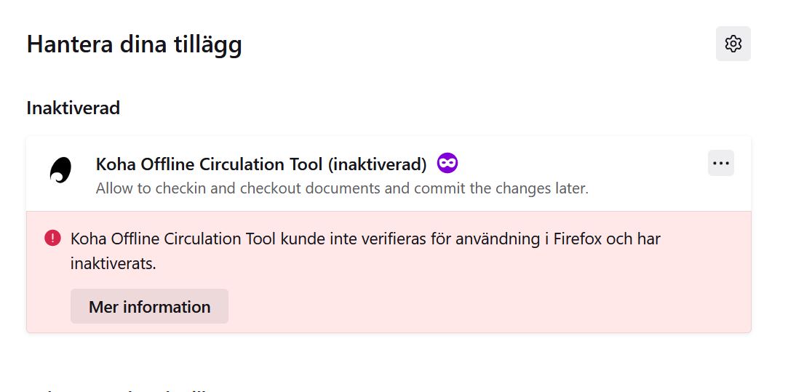796x392 pixels.
Task: Open the three-dot more options menu
Action: point(720,163)
